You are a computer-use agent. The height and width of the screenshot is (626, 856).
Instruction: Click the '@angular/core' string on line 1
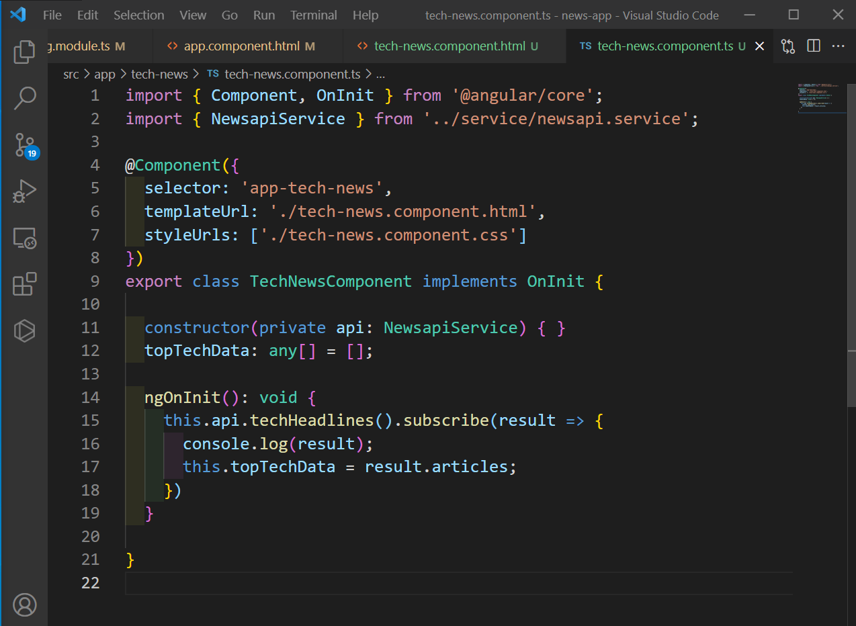pyautogui.click(x=523, y=95)
